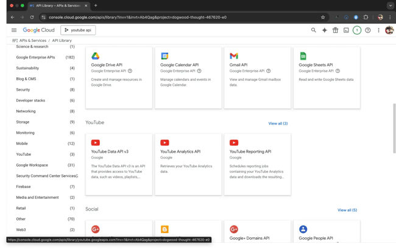
Task: Click the Google Sheets API icon
Action: pyautogui.click(x=303, y=56)
